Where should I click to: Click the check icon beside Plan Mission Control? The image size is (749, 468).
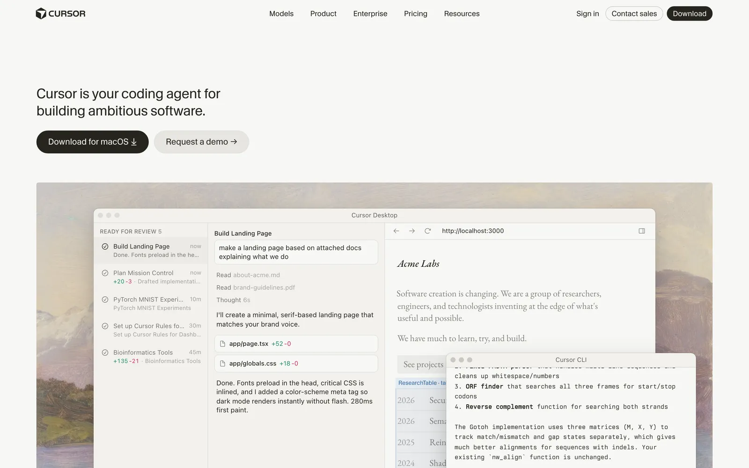(x=105, y=273)
